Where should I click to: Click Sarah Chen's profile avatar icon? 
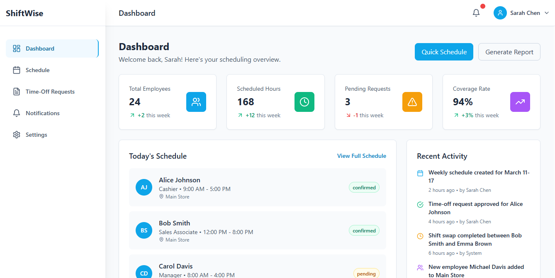pyautogui.click(x=500, y=13)
